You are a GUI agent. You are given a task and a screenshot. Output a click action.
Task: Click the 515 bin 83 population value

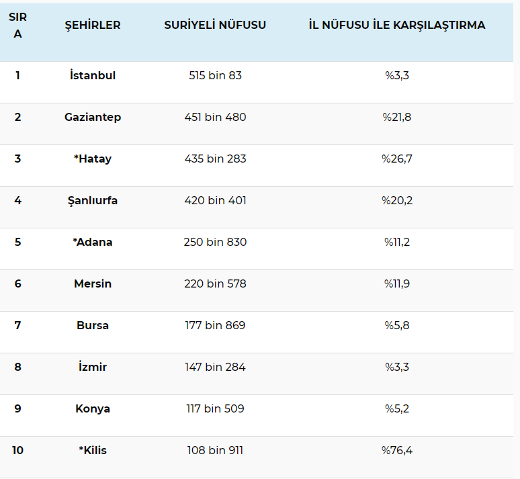point(215,75)
